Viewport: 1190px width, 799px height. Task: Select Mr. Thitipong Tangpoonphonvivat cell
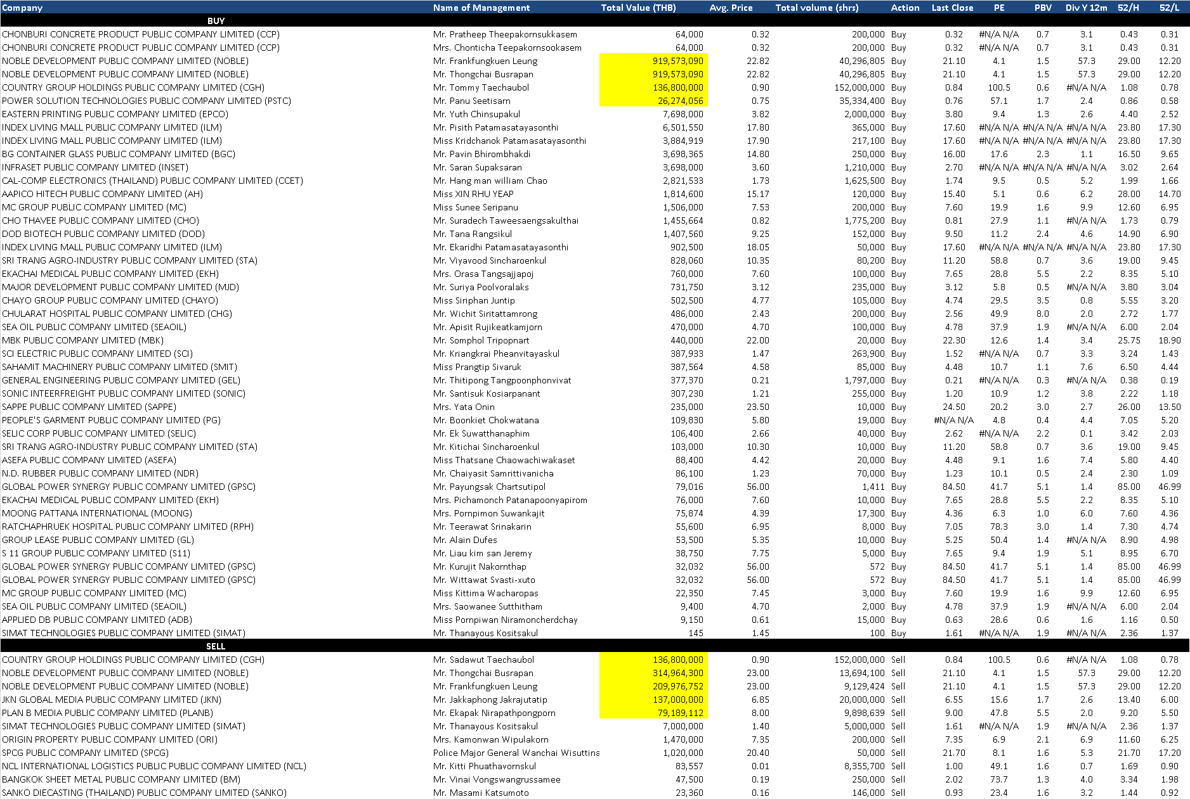pyautogui.click(x=502, y=380)
